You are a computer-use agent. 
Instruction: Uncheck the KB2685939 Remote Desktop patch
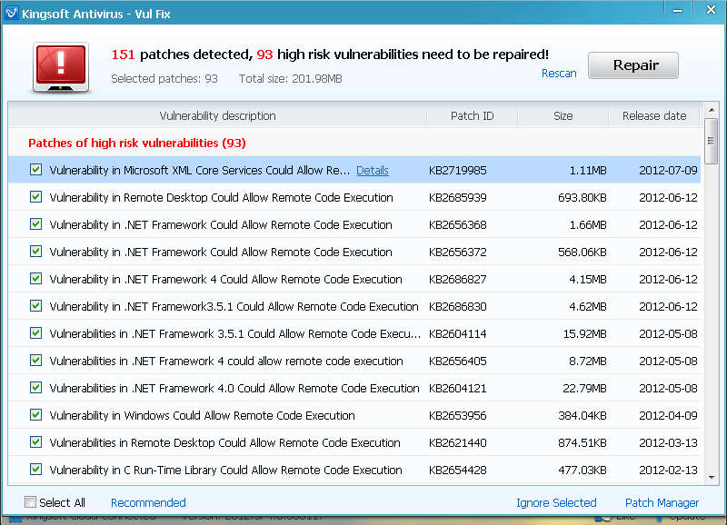36,197
